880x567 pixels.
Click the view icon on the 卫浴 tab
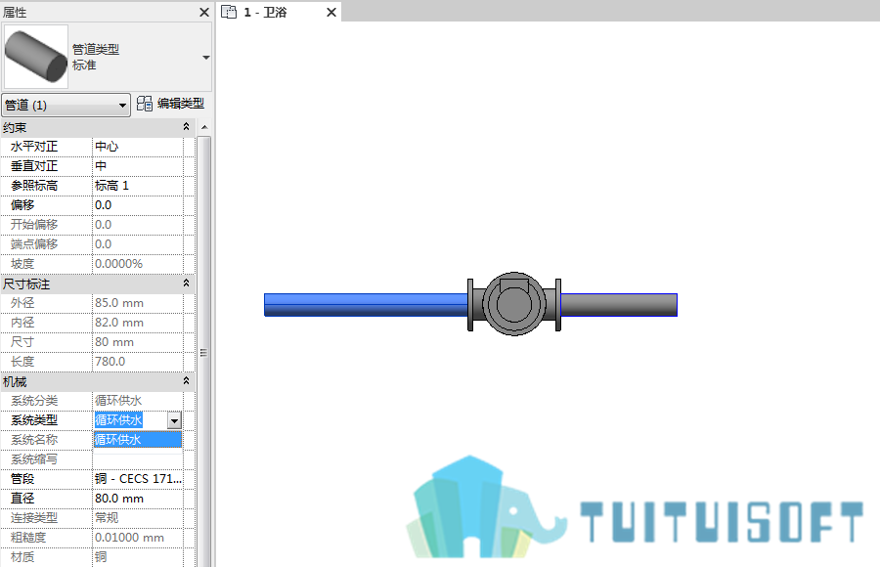tap(229, 12)
